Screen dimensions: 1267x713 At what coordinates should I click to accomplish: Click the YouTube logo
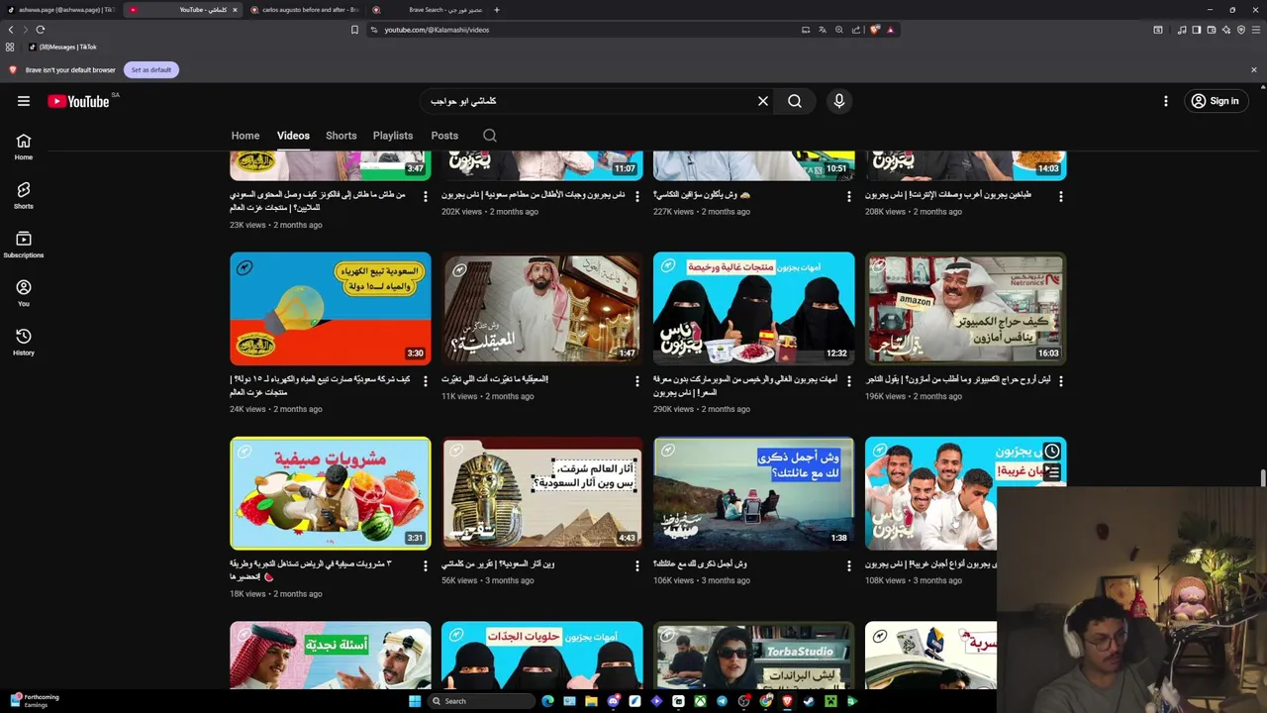coord(78,101)
